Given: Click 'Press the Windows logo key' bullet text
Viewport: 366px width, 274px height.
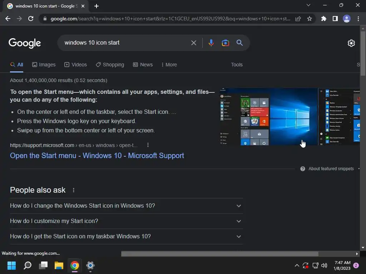Looking at the screenshot, I should (76, 121).
